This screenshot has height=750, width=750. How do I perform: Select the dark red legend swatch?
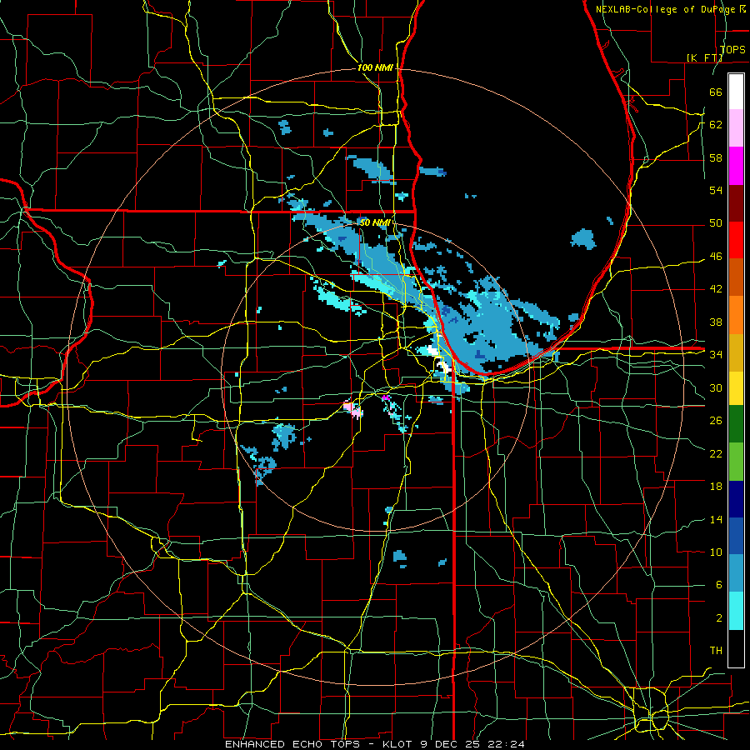[x=736, y=203]
